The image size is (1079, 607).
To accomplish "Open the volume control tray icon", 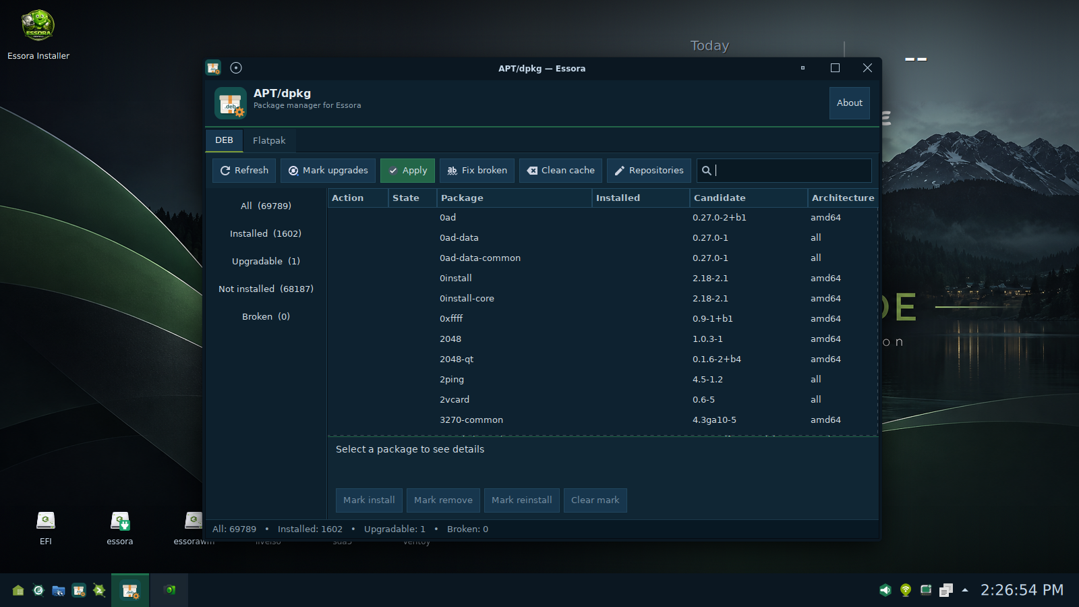I will [885, 590].
